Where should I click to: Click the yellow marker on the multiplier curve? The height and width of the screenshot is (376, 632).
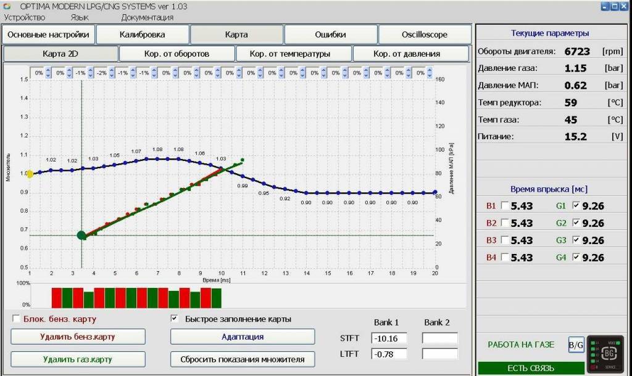tap(30, 174)
